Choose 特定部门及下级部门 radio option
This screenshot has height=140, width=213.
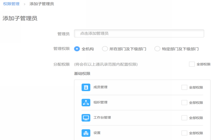[157, 49]
